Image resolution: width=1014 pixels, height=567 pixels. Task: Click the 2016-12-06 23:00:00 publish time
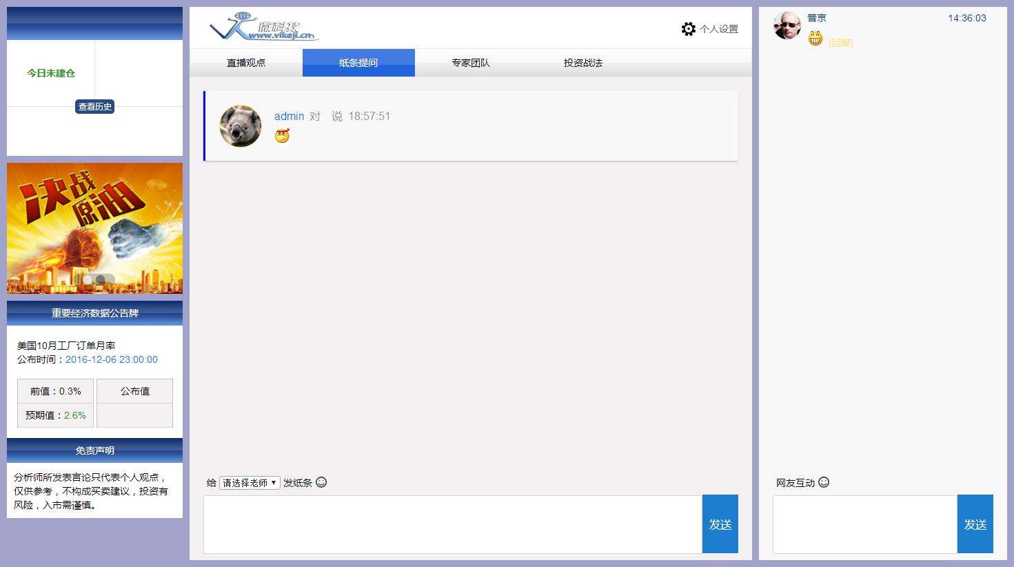click(x=112, y=359)
